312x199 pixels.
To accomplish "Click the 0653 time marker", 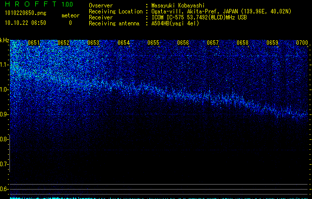I will coord(93,43).
